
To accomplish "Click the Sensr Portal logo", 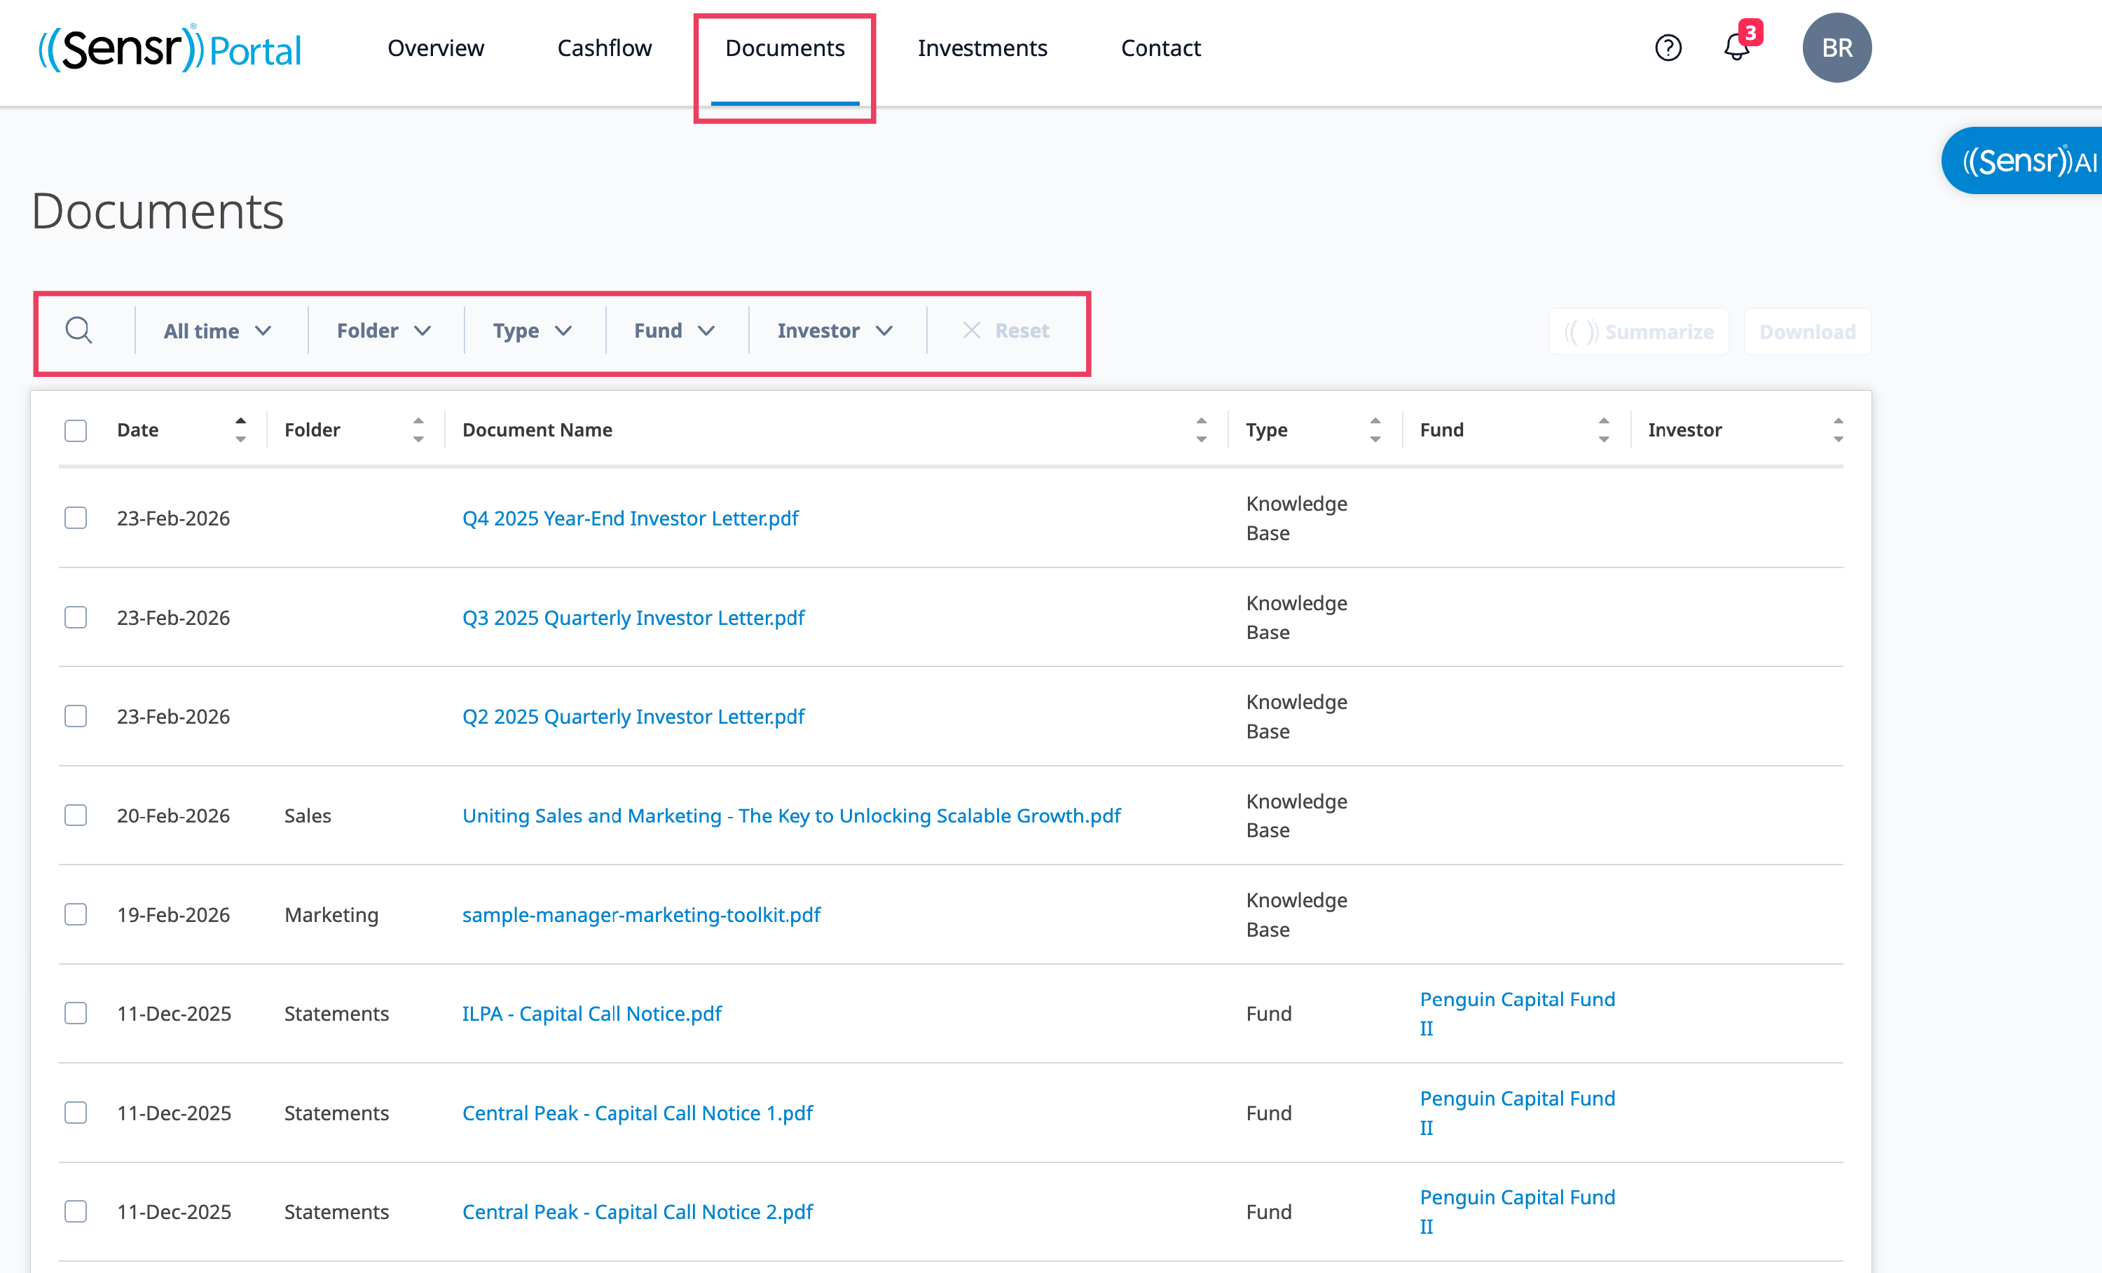I will tap(170, 48).
